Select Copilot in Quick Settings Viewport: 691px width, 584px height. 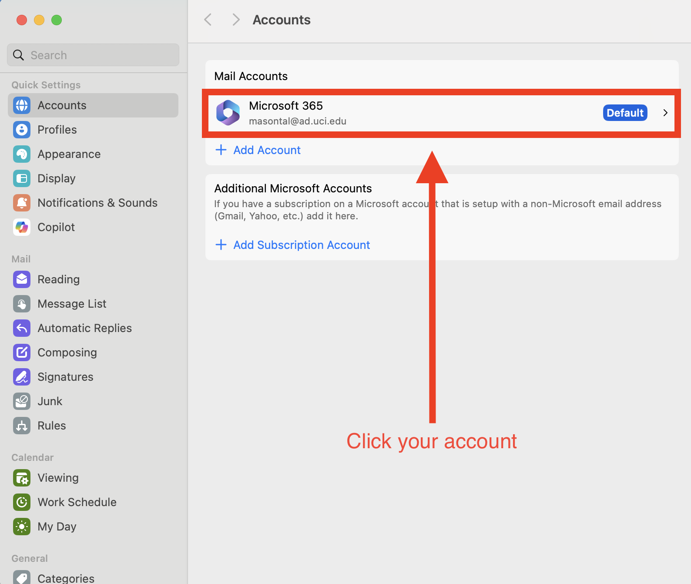93,227
